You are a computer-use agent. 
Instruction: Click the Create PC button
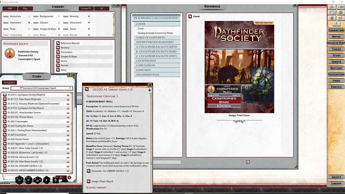pyautogui.click(x=86, y=8)
